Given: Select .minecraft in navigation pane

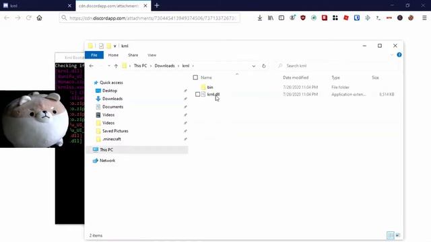Looking at the screenshot, I should point(112,139).
